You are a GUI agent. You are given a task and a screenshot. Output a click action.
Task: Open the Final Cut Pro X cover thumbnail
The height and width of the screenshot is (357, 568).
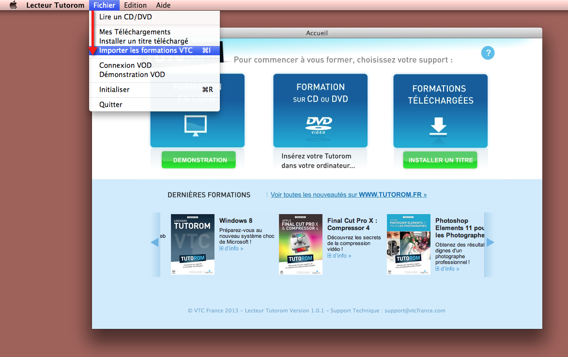[300, 244]
